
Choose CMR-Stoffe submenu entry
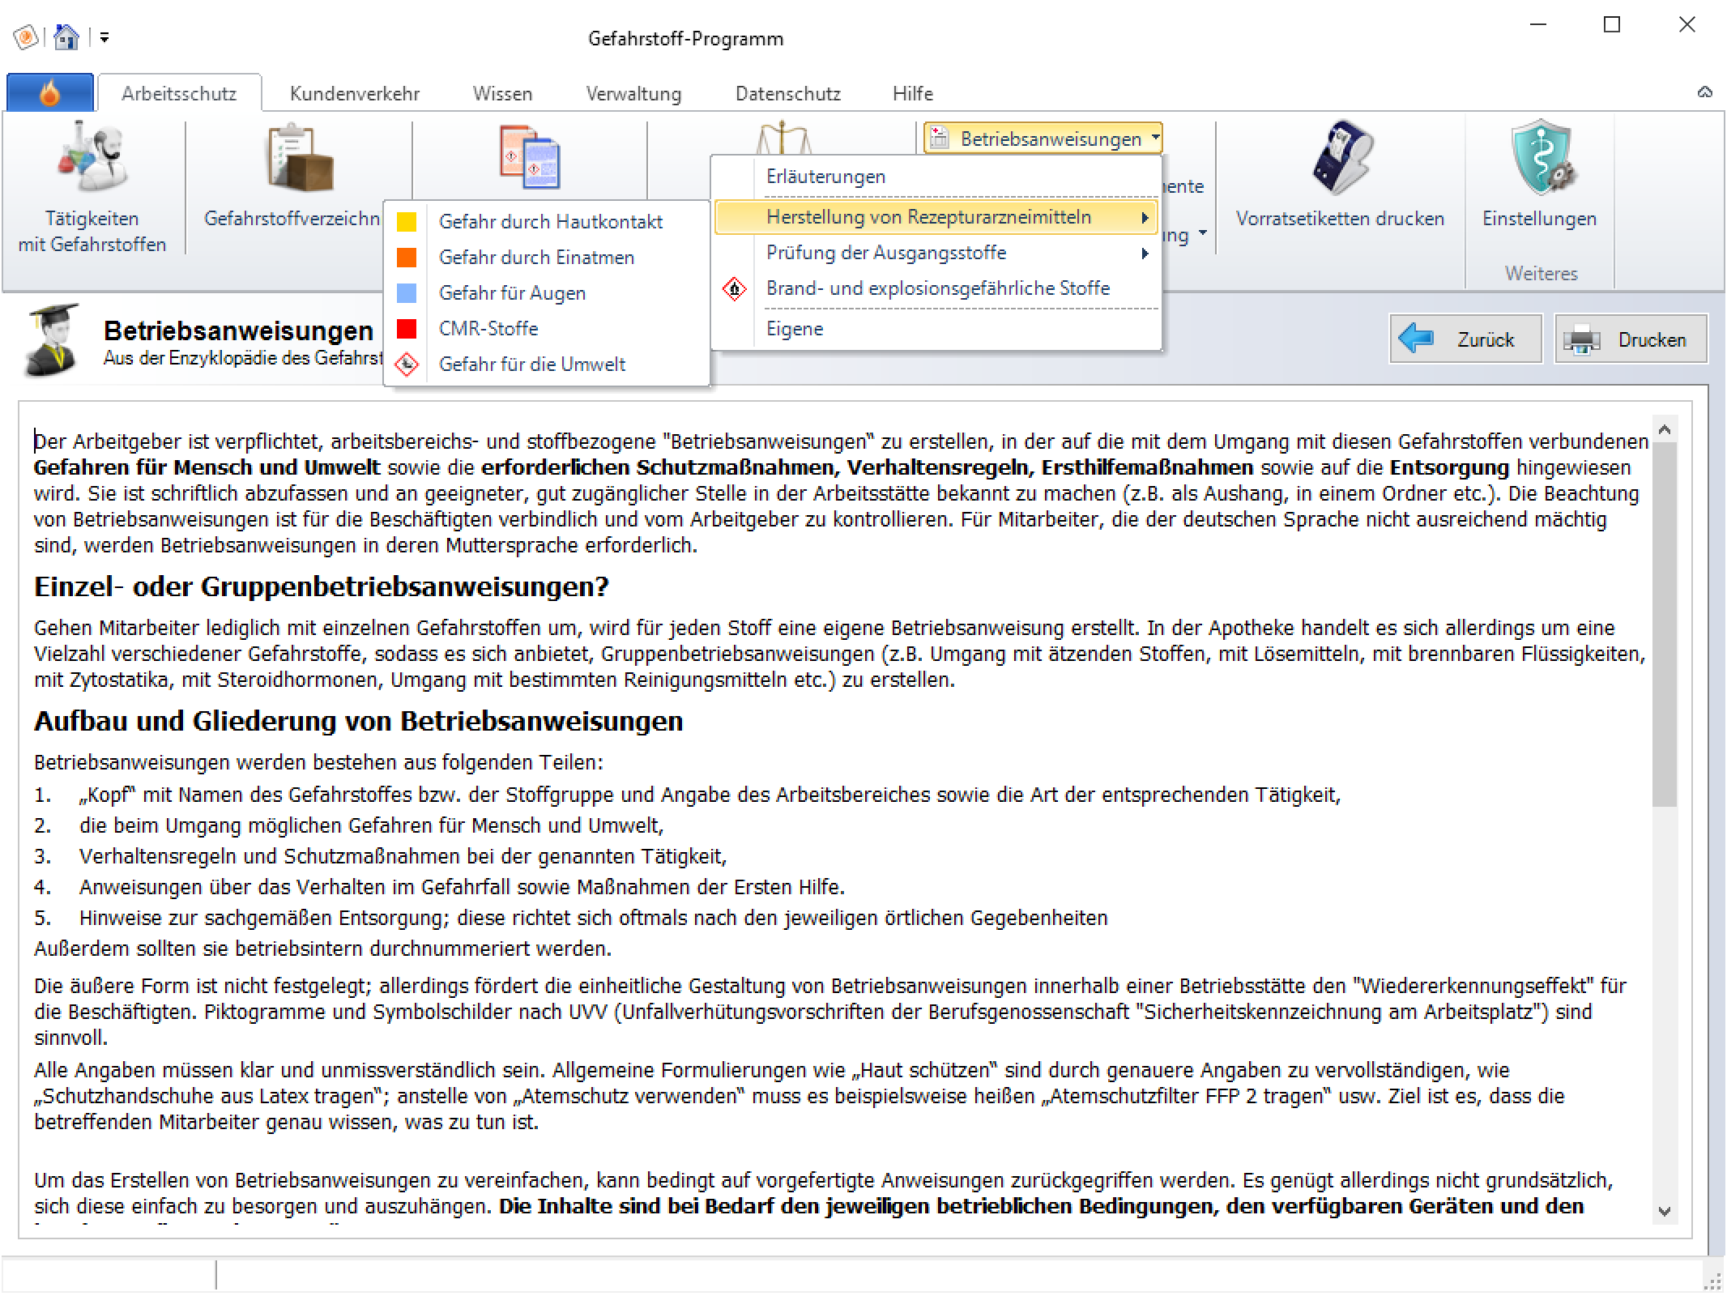(547, 329)
